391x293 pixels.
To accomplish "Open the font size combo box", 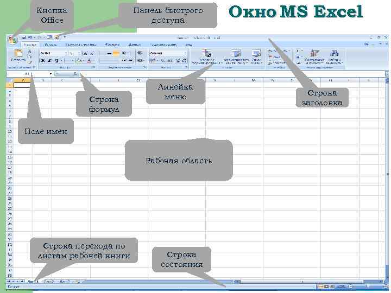I will (74, 53).
